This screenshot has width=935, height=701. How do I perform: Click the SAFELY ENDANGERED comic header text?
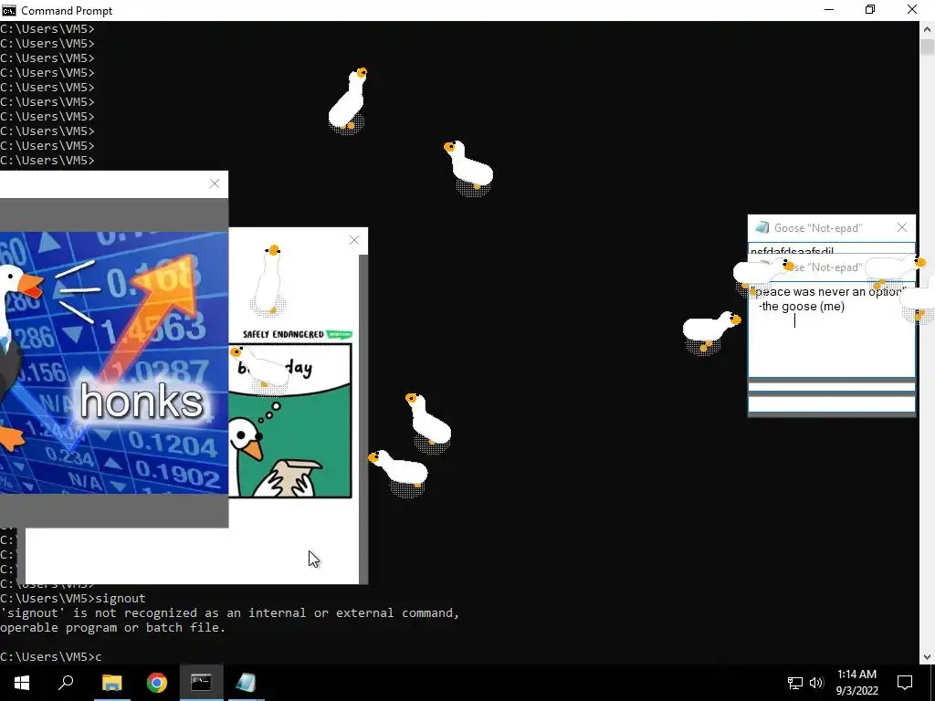pos(283,334)
